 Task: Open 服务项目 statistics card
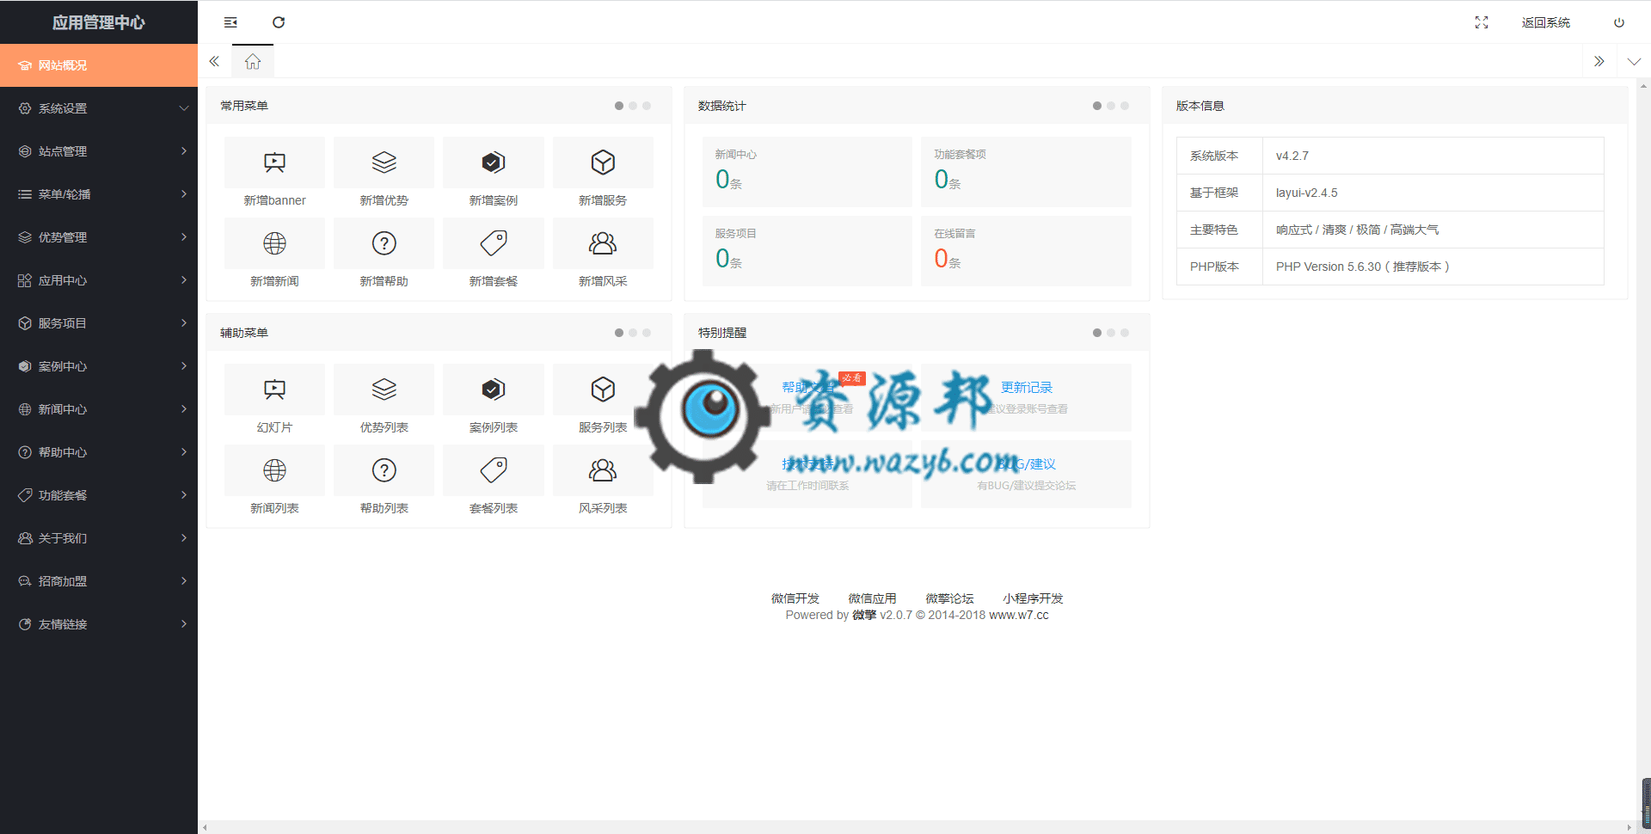click(x=807, y=251)
